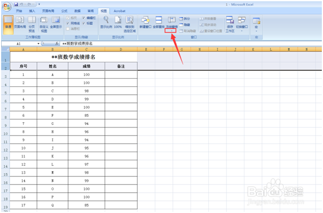The image size is (323, 213).
Task: Click the name cell J in row 12
Action: coord(53,148)
